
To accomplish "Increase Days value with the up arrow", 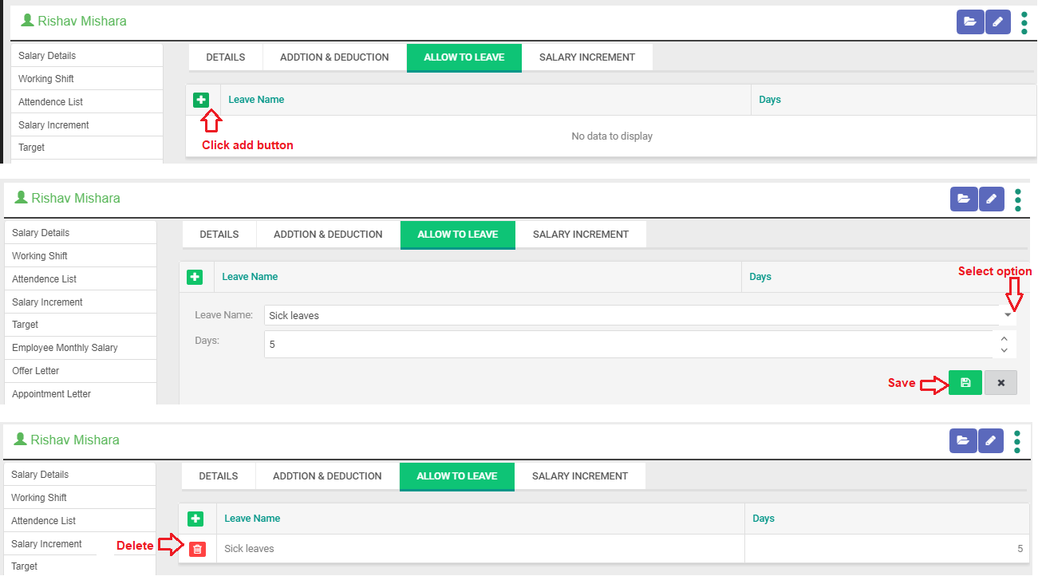I will 1004,339.
